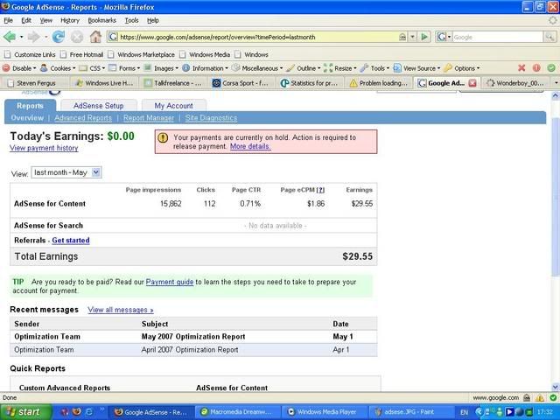This screenshot has height=420, width=560.
Task: Reload the page with the refresh icon
Action: point(59,37)
